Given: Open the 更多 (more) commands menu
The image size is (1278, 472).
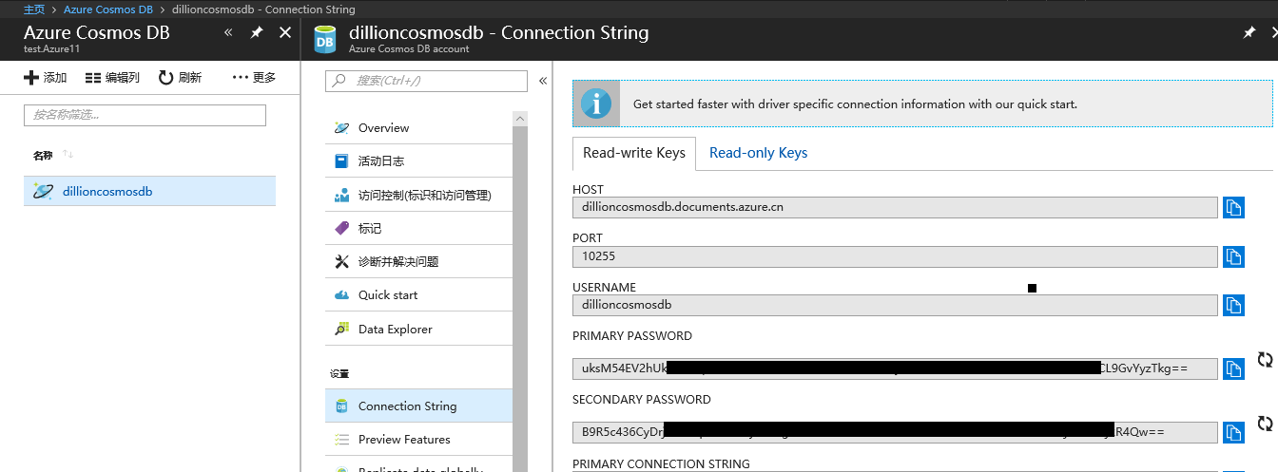Looking at the screenshot, I should click(x=254, y=78).
